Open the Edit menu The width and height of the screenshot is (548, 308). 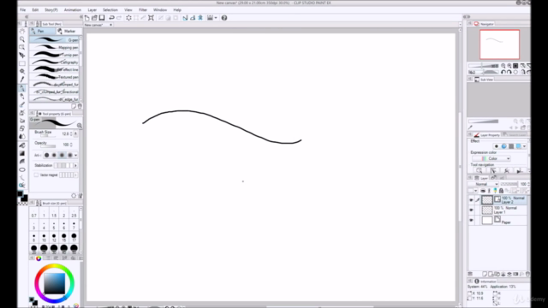pos(35,10)
